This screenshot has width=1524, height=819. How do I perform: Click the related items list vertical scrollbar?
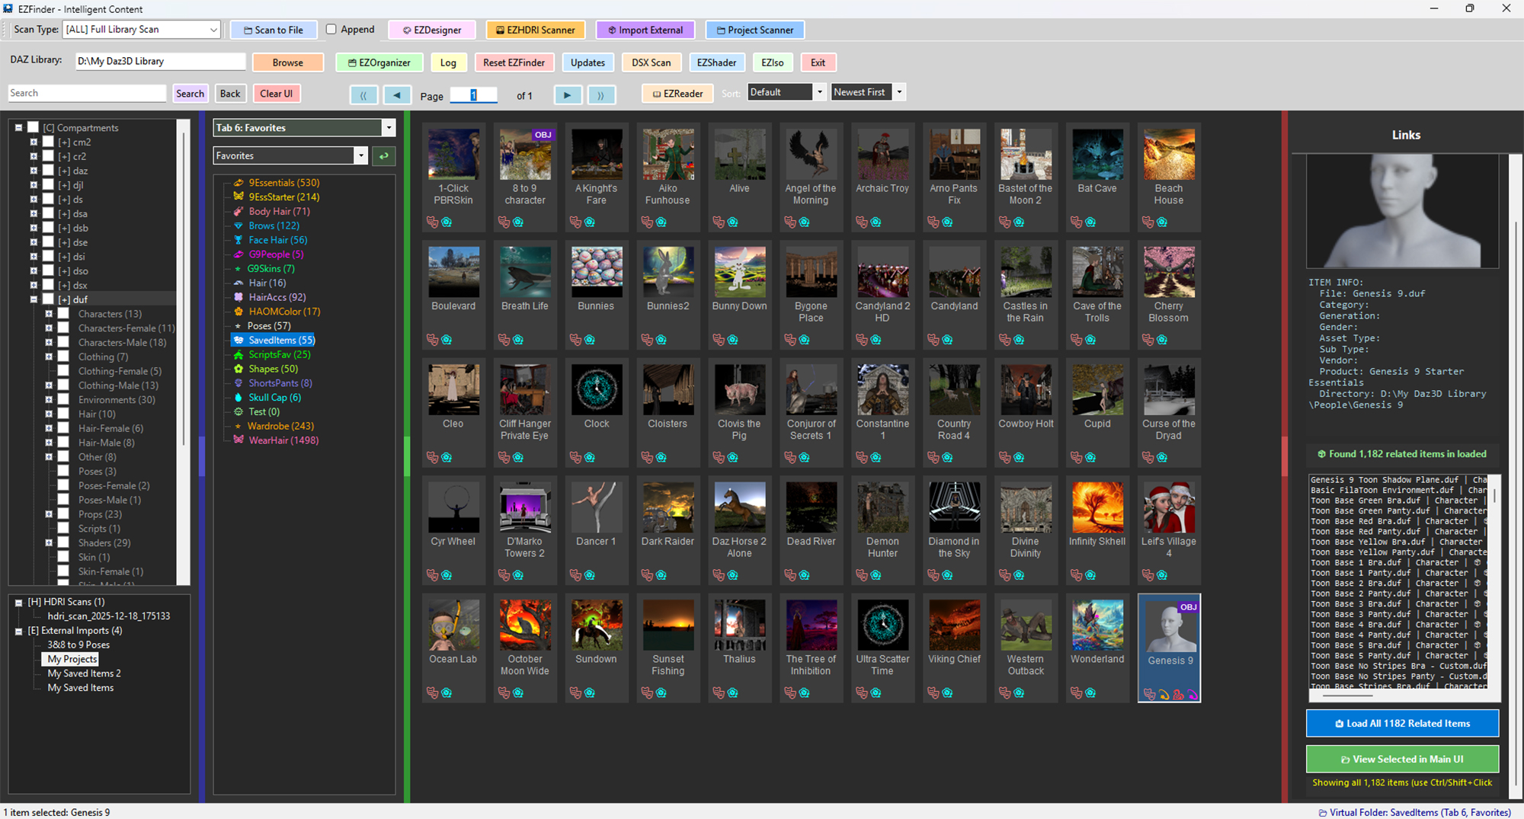click(1495, 583)
